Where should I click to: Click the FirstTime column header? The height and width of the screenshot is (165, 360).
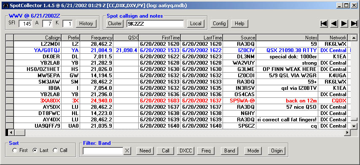(x=160, y=37)
